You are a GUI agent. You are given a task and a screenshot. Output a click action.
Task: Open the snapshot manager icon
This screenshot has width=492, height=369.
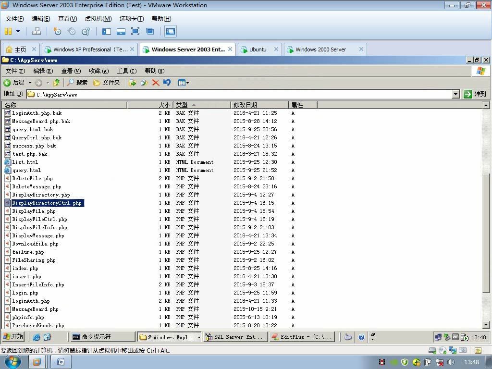pos(86,31)
